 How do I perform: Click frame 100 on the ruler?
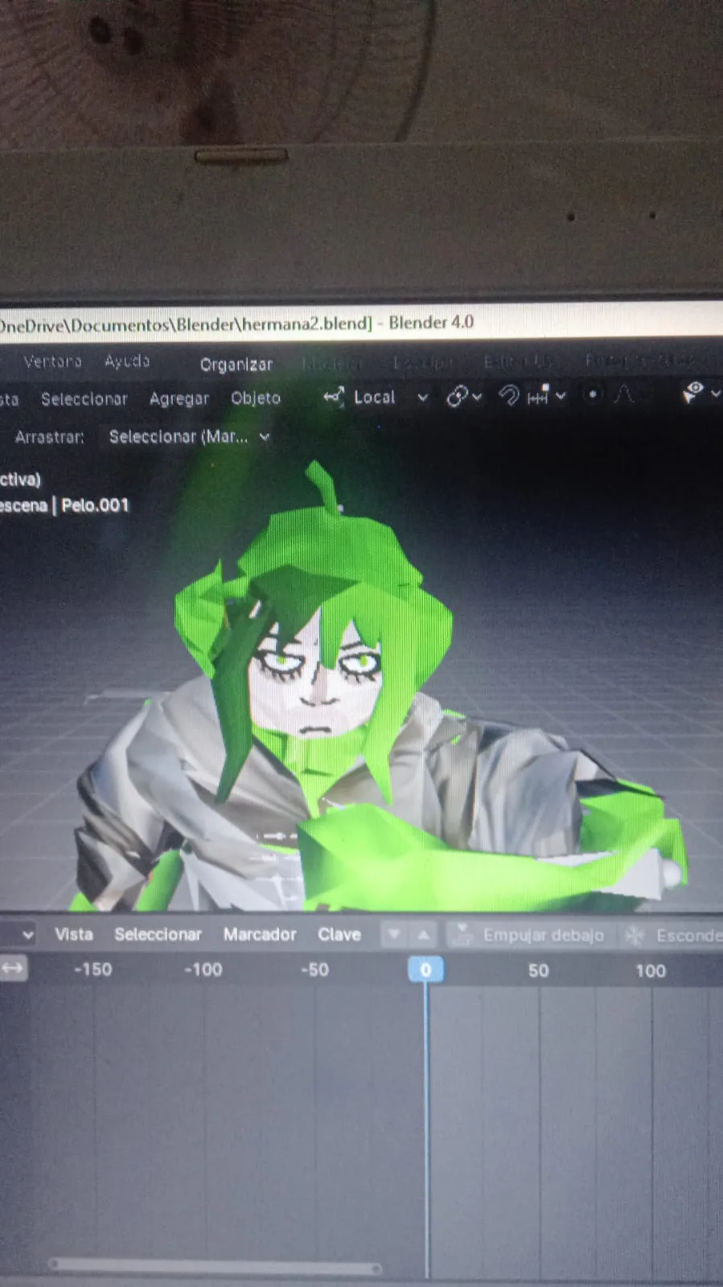coord(651,971)
